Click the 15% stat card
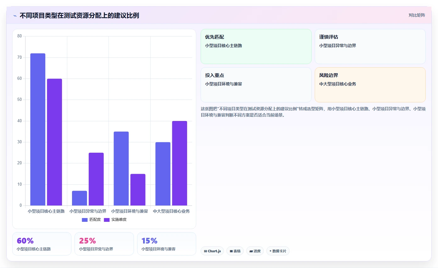This screenshot has width=438, height=268. pyautogui.click(x=167, y=244)
